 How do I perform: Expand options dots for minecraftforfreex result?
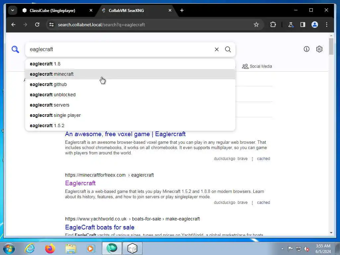[252, 203]
